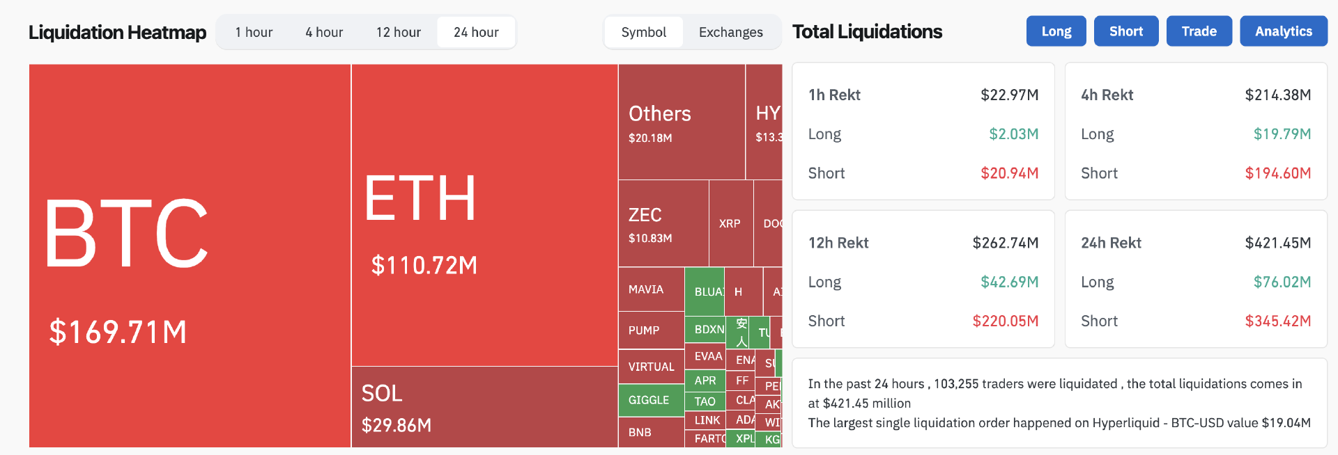
Task: Select the VIRTUAL tile in the treemap
Action: pos(650,367)
